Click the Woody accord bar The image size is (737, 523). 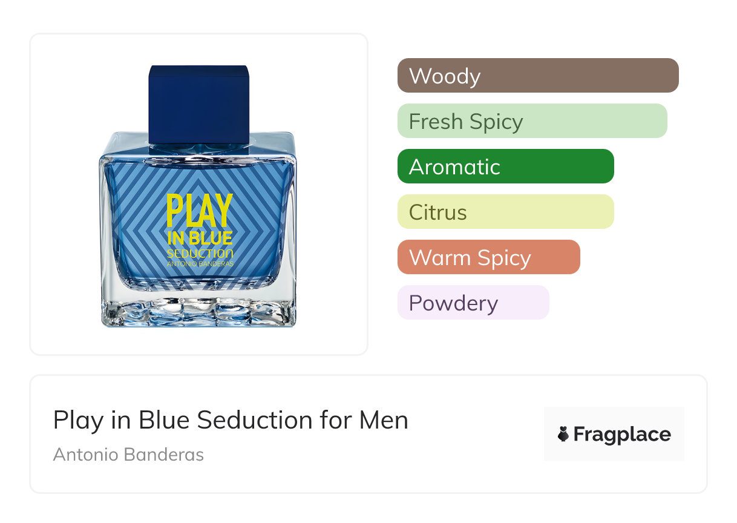pyautogui.click(x=538, y=76)
